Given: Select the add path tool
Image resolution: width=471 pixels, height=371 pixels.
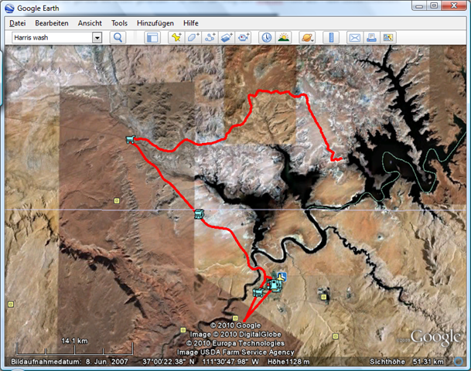Looking at the screenshot, I should click(210, 37).
